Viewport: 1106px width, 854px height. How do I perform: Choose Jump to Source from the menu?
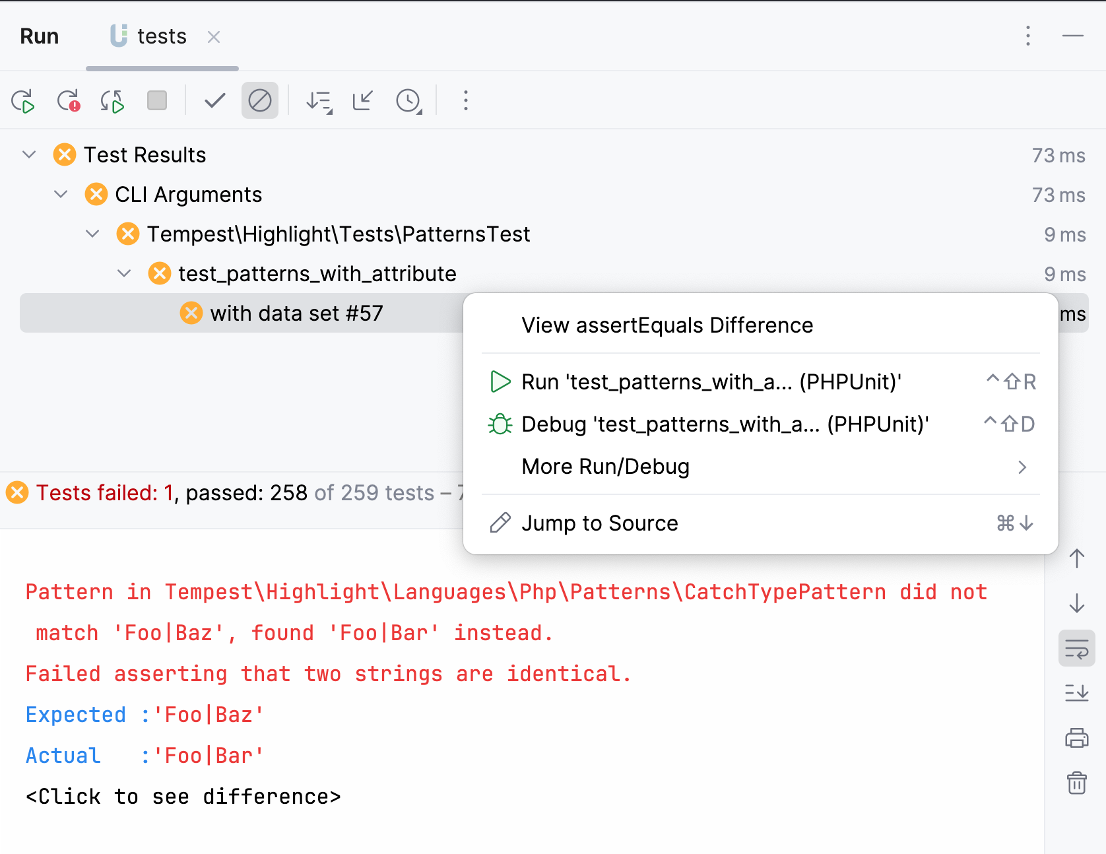[599, 523]
